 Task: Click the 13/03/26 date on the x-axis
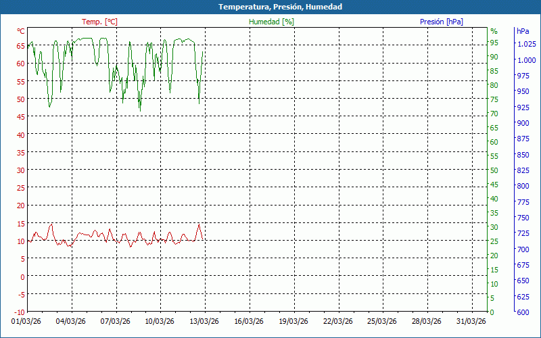click(x=204, y=321)
